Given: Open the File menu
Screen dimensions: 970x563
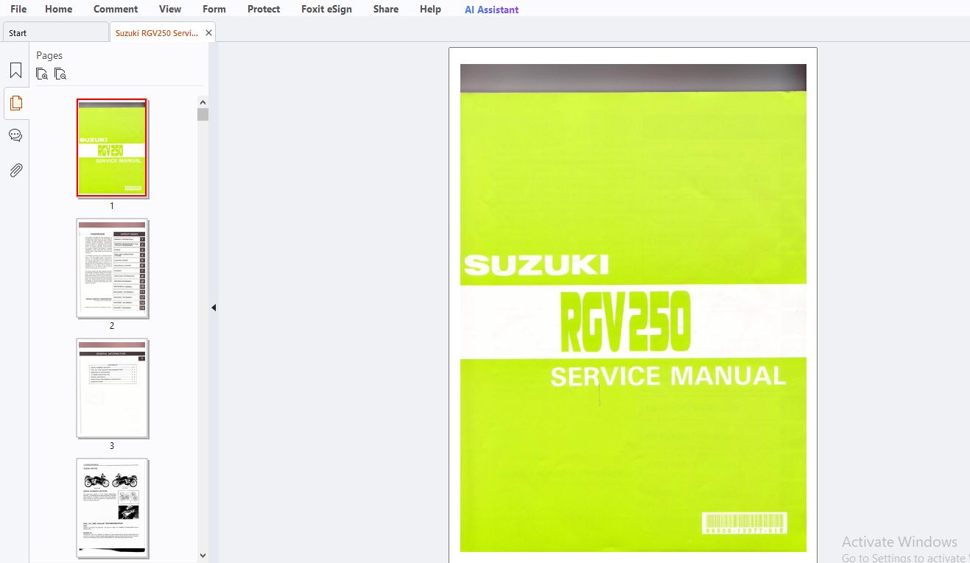Looking at the screenshot, I should pos(18,9).
